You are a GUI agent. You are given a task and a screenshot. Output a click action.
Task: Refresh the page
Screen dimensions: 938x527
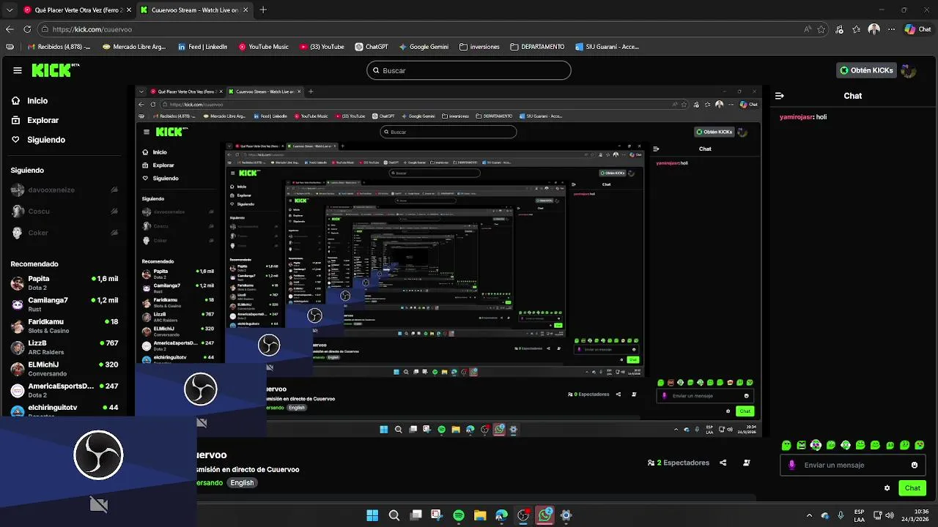click(x=27, y=29)
